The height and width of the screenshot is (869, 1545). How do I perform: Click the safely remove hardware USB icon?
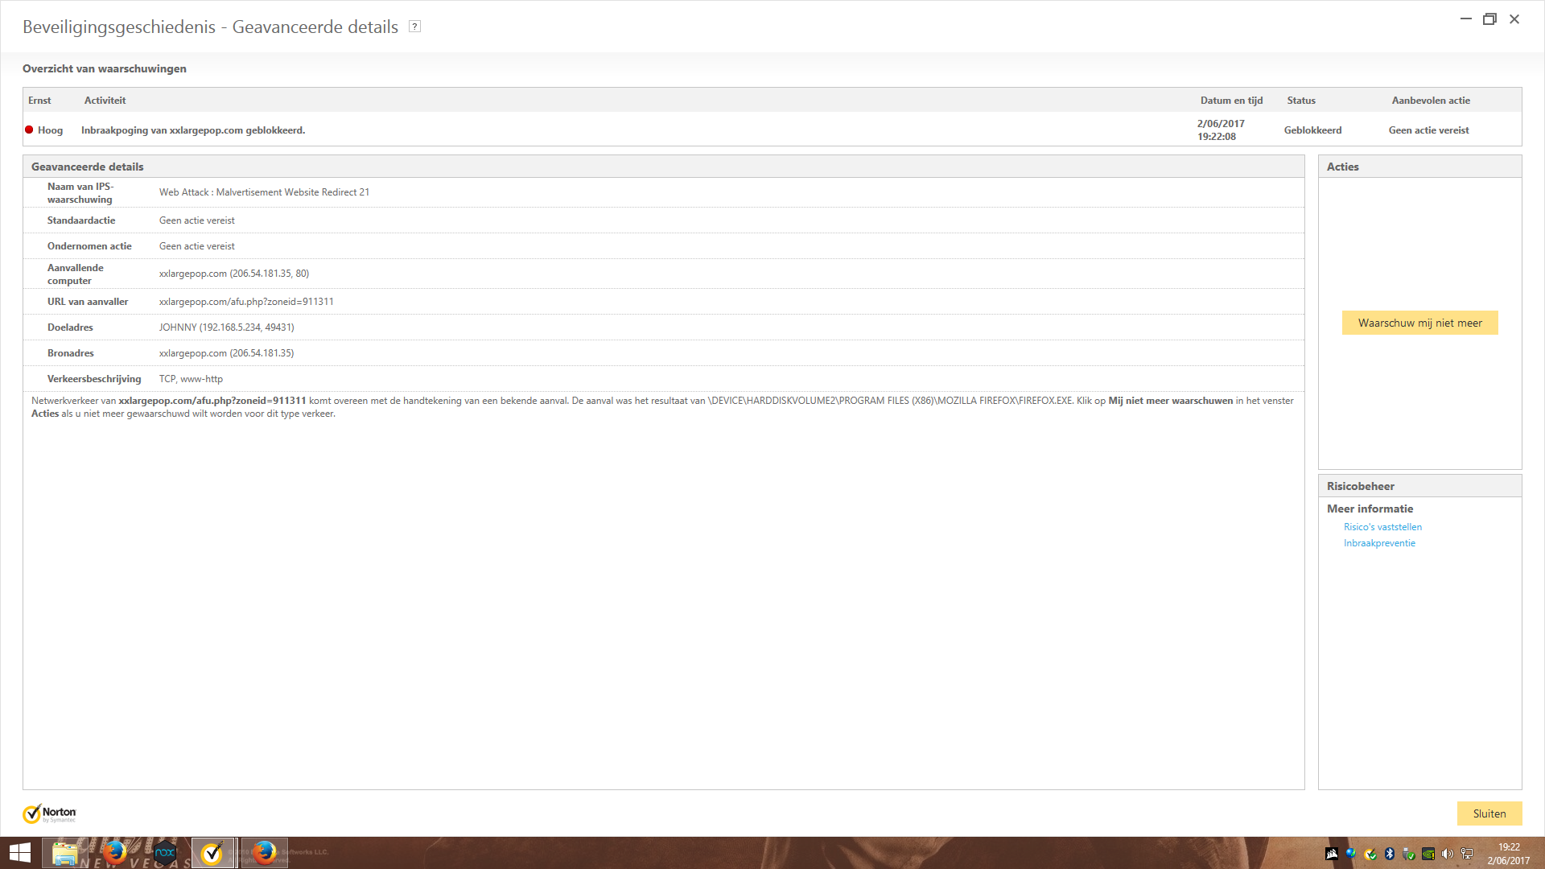[1409, 854]
